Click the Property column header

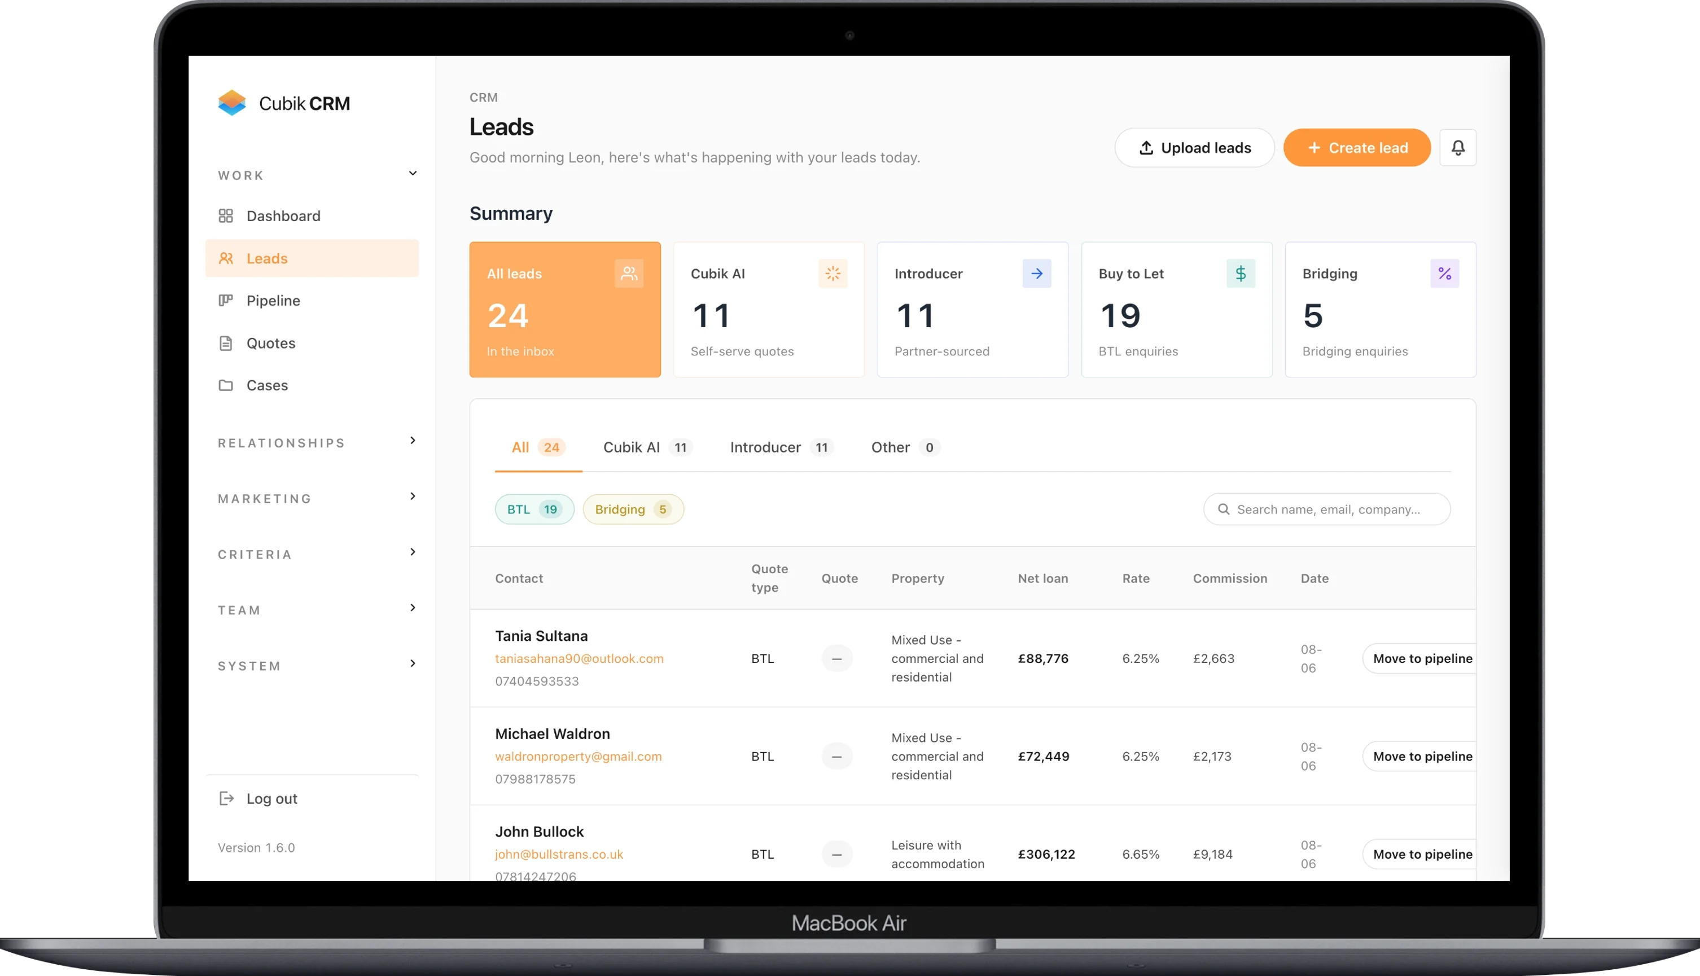(x=918, y=578)
